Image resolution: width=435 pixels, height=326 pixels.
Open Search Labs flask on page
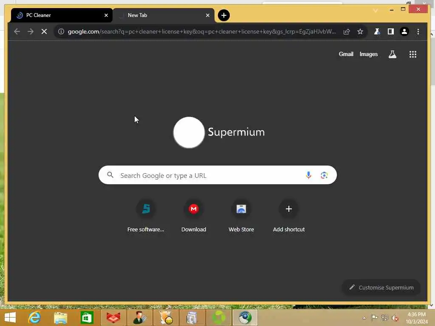pyautogui.click(x=392, y=54)
